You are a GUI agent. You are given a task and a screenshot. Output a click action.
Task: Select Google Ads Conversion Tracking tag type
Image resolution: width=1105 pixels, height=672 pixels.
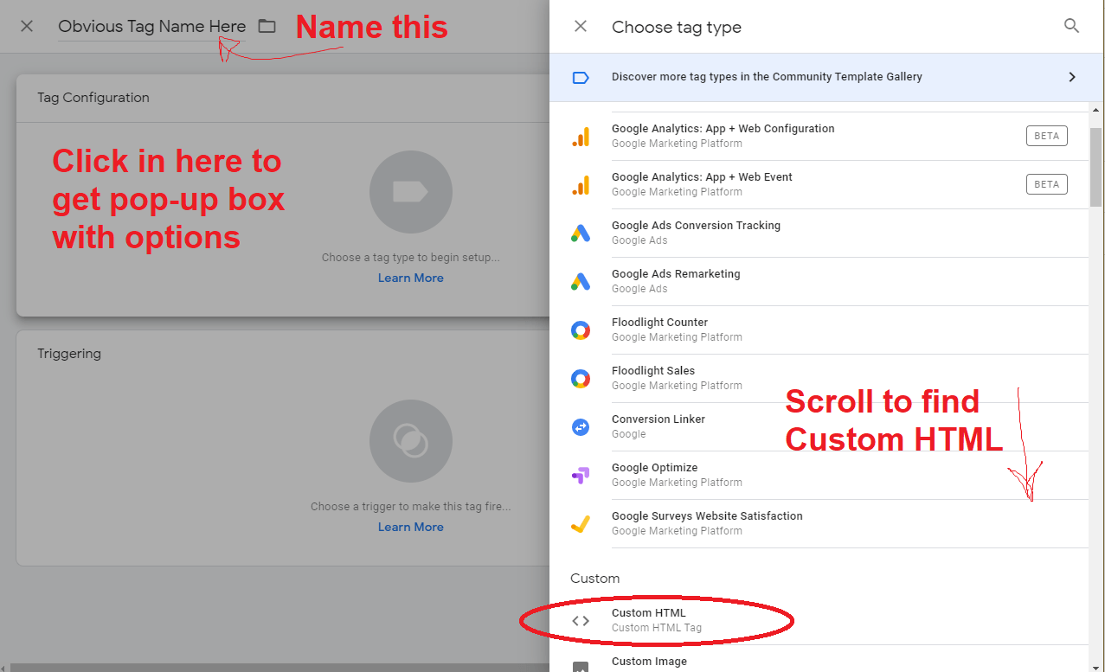[x=696, y=232]
